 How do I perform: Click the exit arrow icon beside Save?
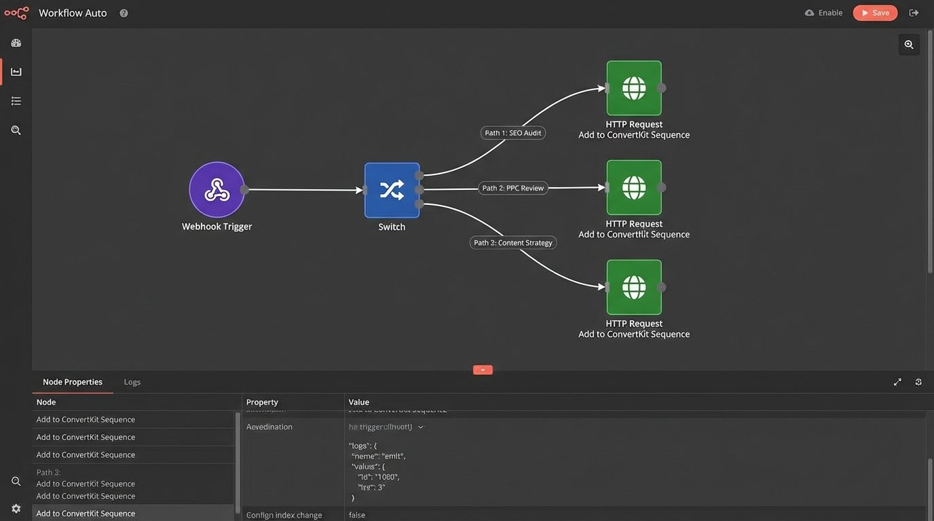[914, 13]
